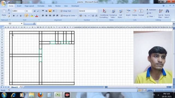Open the Sort & Filter menu

161,14
